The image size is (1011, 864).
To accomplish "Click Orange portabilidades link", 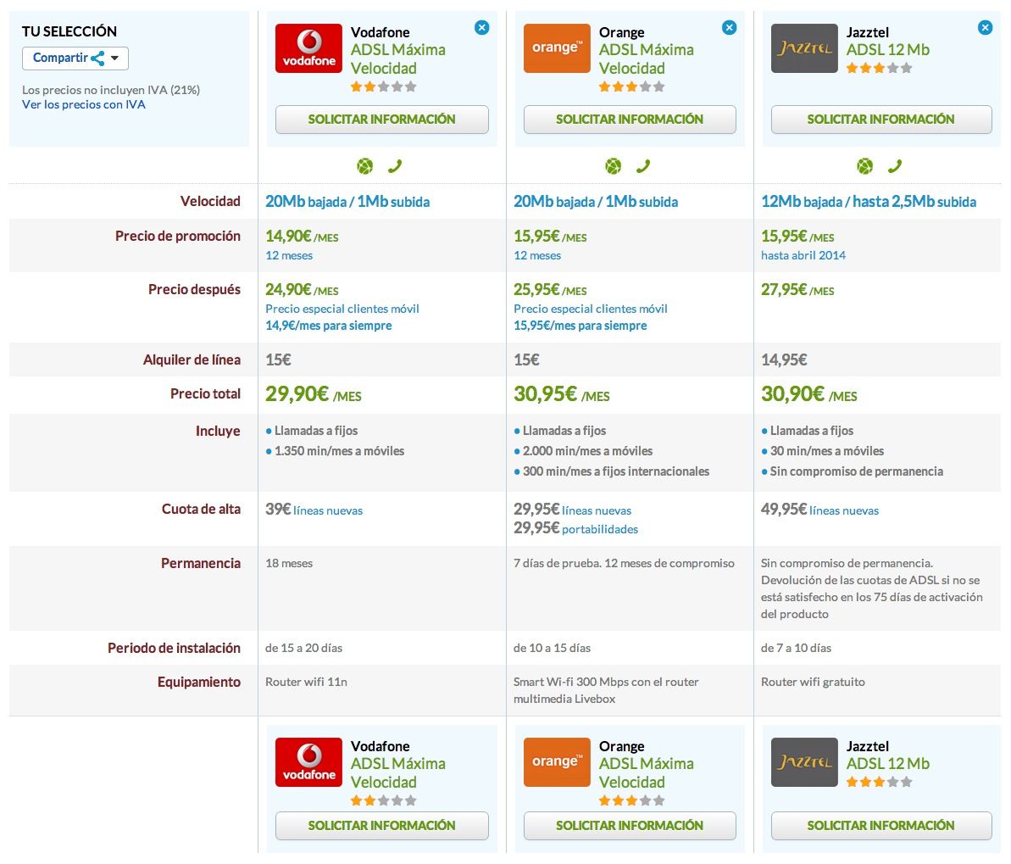I will 600,529.
